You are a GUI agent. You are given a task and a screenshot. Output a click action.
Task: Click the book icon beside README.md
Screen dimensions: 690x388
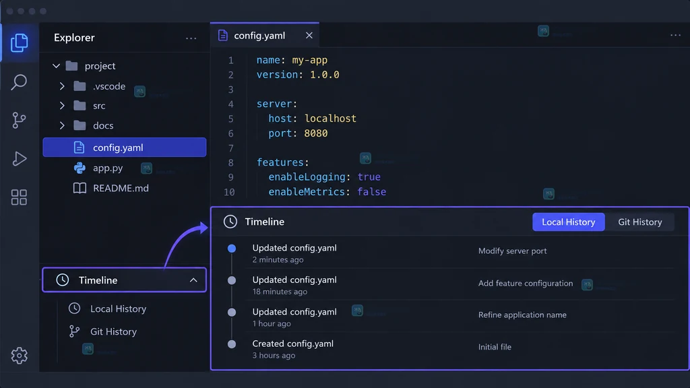click(80, 189)
